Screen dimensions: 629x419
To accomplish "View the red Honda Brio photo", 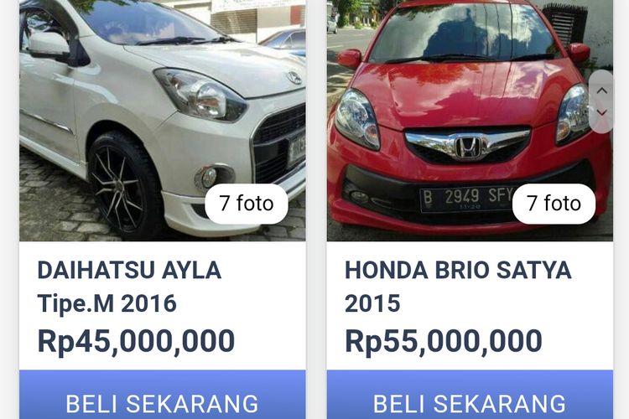I will [470, 121].
